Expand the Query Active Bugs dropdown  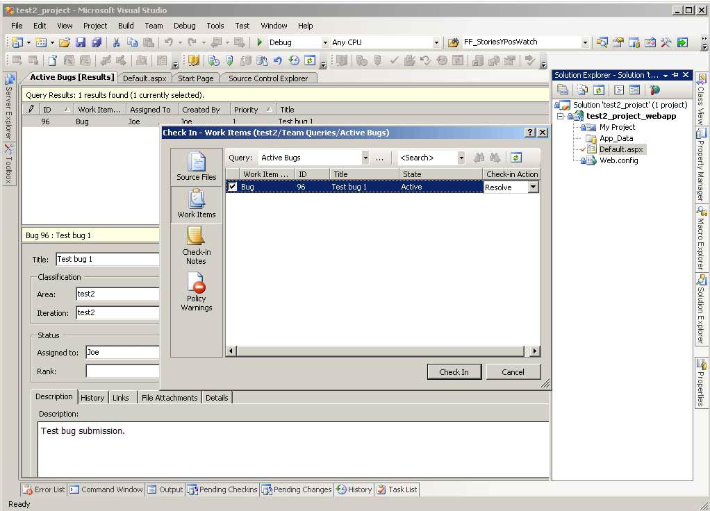click(x=365, y=158)
